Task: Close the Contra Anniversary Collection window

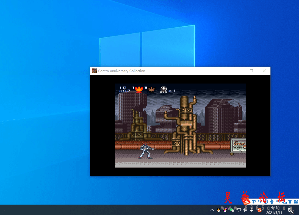Action: click(264, 71)
